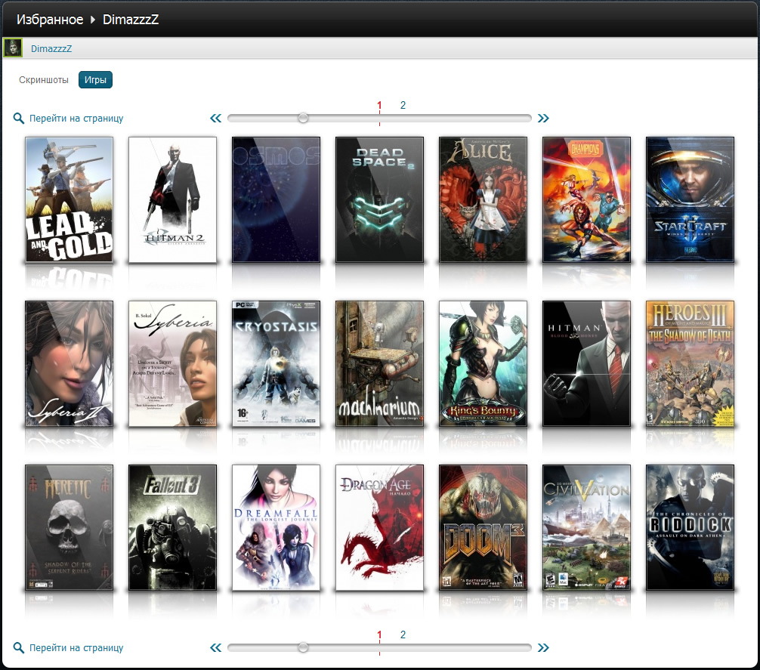Click bottom next page double arrow
760x670 pixels.
[543, 647]
